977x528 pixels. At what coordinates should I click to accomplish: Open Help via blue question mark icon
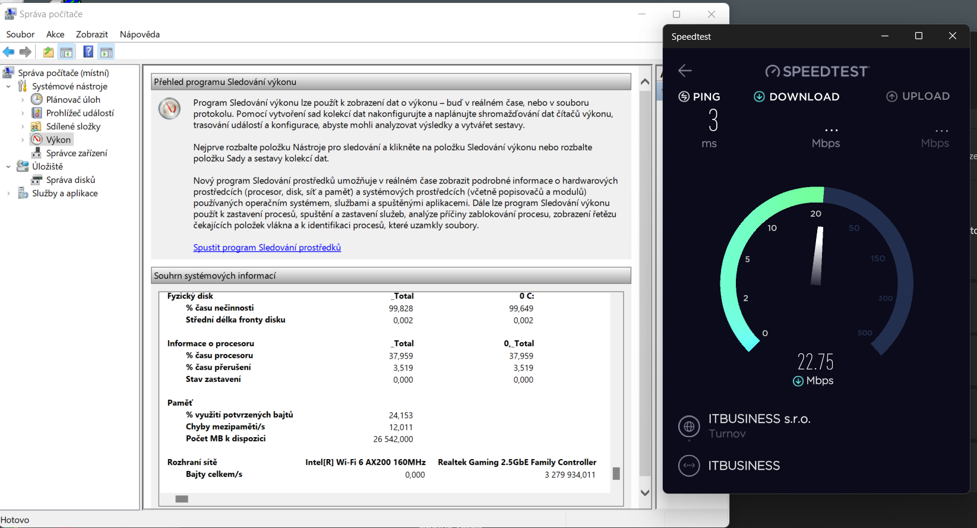[x=88, y=52]
